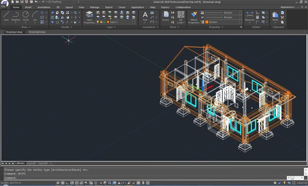The height and width of the screenshot is (186, 308).
Task: Select the Rotate tool in Modify panel
Action: pyautogui.click(x=57, y=22)
